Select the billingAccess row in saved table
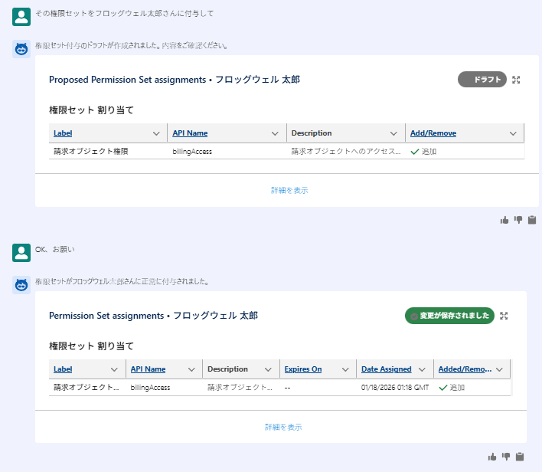Viewport: 542px width, 472px height. pyautogui.click(x=150, y=388)
